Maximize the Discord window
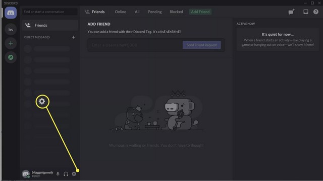Screen dimensions: 323x181 point(312,3)
